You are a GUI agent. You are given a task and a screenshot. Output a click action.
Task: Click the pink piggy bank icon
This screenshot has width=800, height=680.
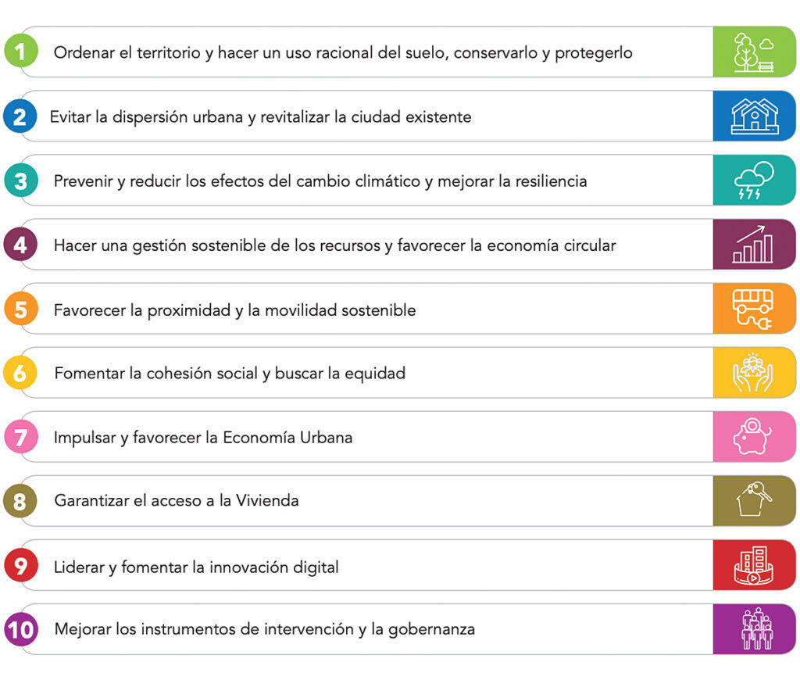[753, 437]
